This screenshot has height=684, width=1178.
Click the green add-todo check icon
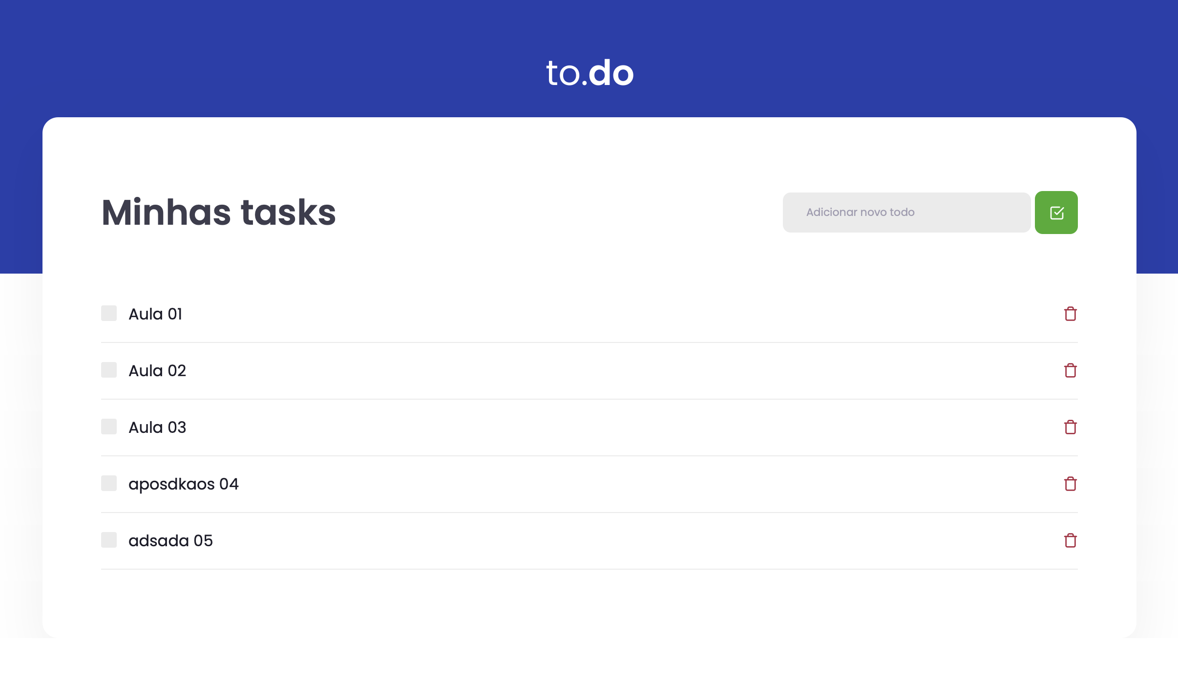[1056, 212]
